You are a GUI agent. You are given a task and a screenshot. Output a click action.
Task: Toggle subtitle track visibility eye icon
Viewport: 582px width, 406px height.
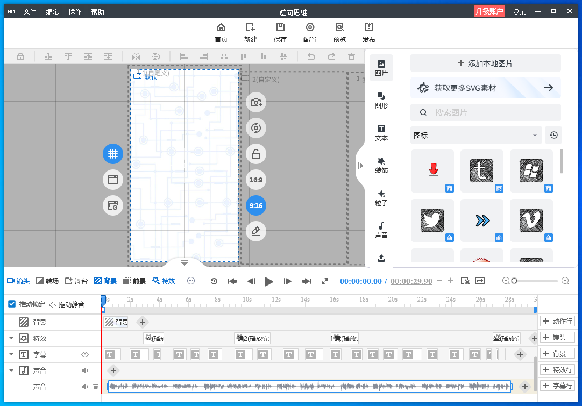click(84, 354)
